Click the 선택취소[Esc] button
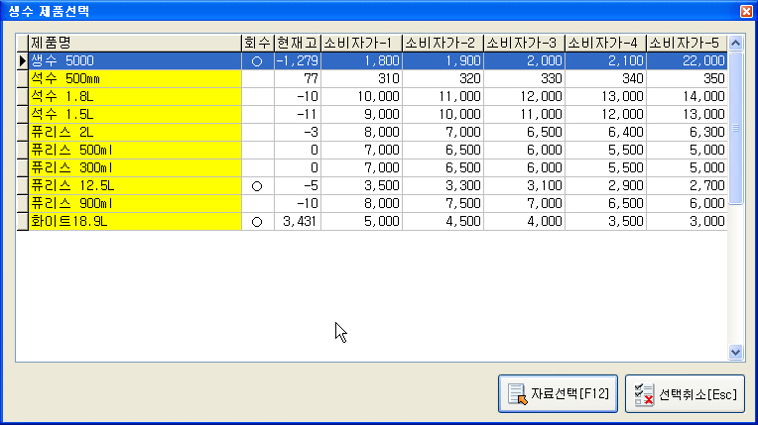 click(685, 394)
